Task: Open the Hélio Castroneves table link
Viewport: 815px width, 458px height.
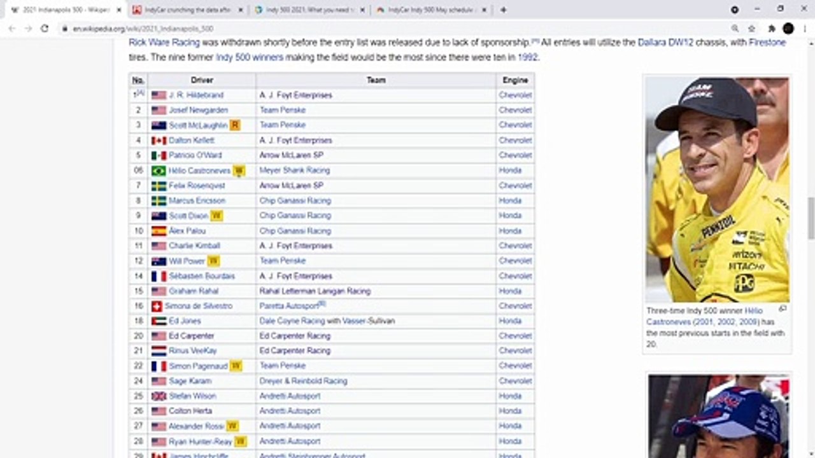Action: 199,170
